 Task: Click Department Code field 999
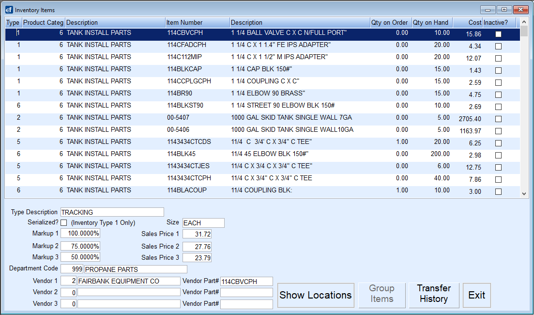(x=72, y=269)
